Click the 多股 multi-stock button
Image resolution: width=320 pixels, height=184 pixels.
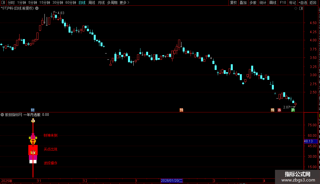pos(253,3)
